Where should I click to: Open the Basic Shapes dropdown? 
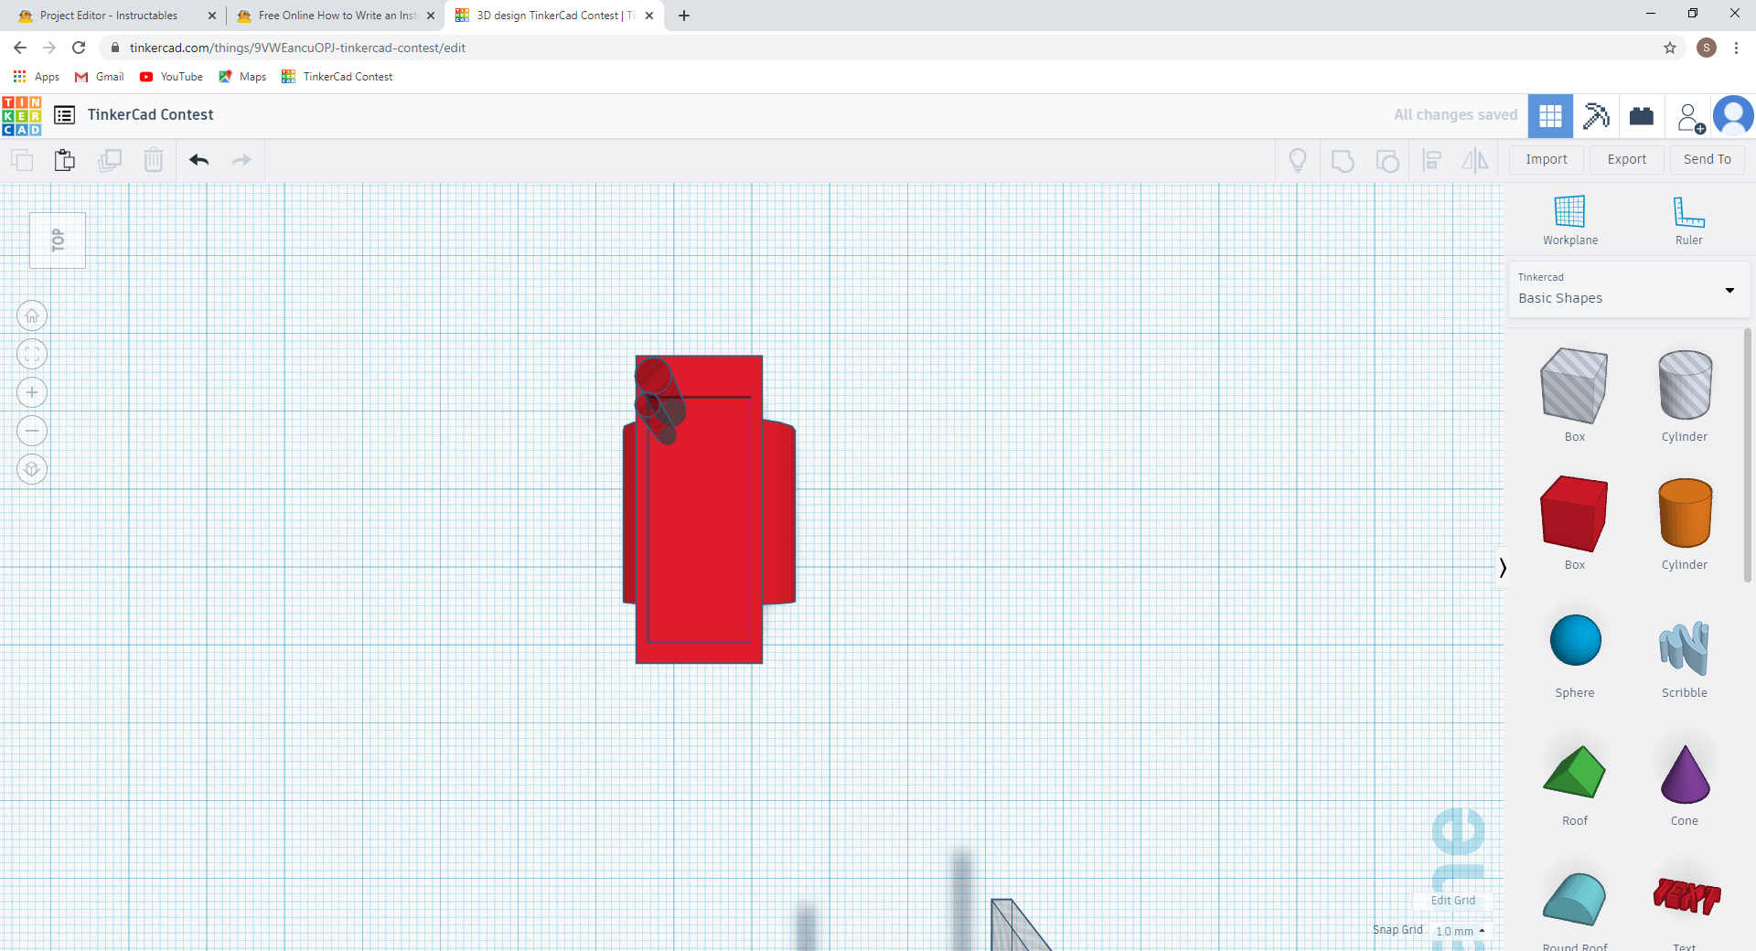point(1629,291)
